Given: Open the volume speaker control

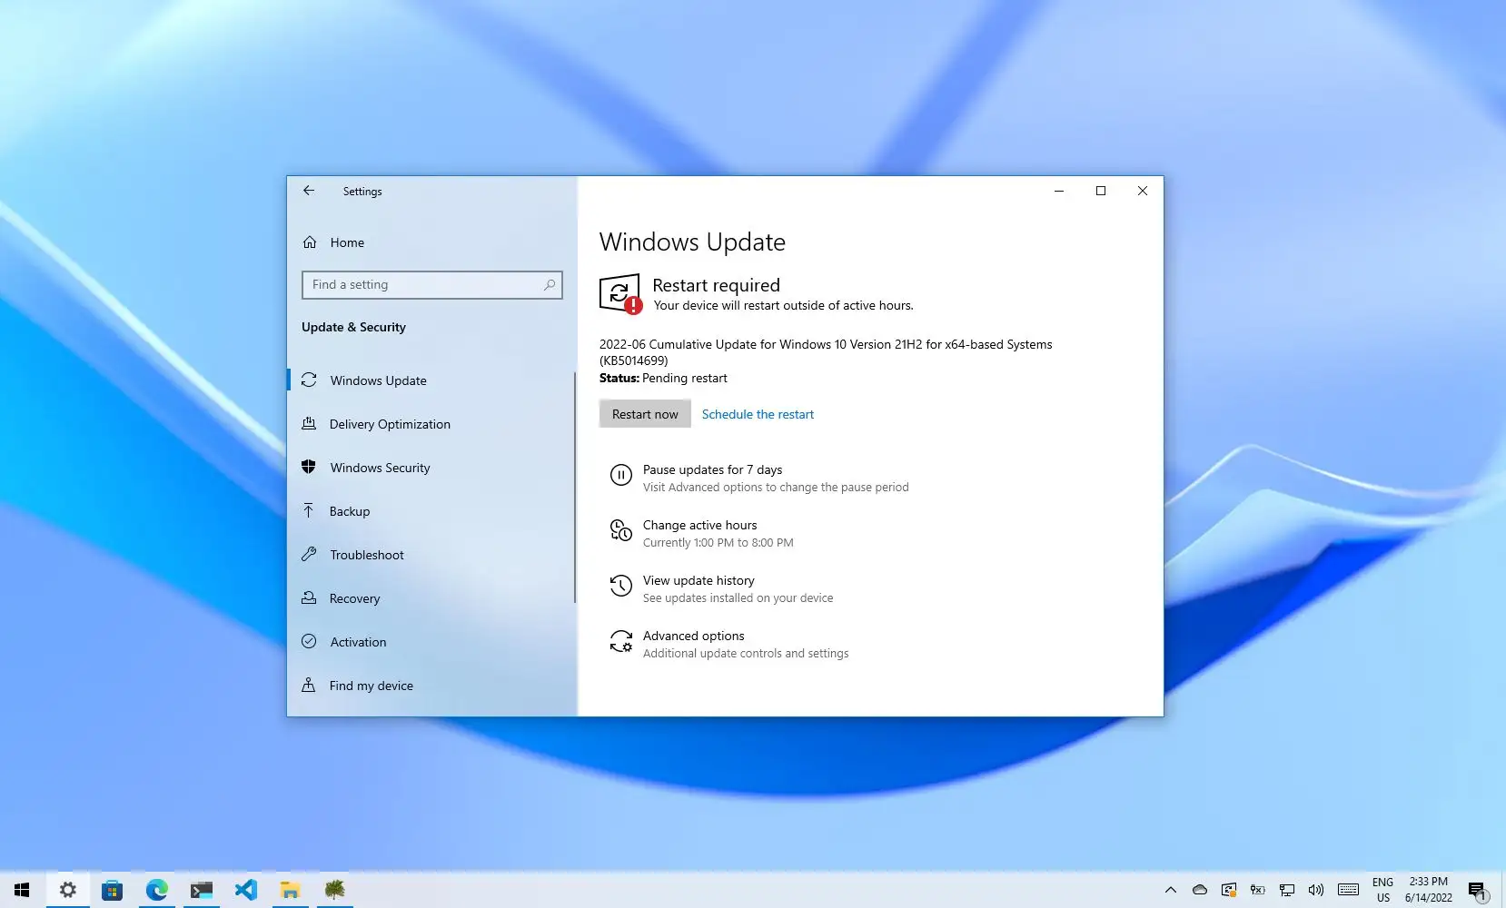Looking at the screenshot, I should click(1316, 890).
